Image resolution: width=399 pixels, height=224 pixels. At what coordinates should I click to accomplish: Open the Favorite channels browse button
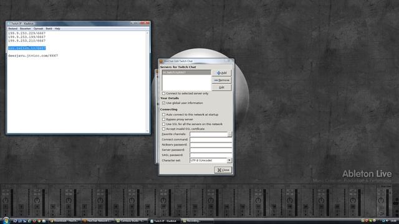230,134
